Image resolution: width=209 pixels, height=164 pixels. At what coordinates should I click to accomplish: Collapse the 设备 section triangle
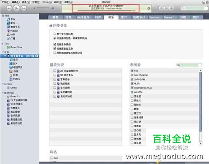[x=3, y=52]
